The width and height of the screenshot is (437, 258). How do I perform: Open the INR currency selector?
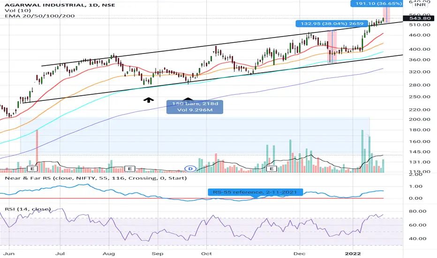420,5
